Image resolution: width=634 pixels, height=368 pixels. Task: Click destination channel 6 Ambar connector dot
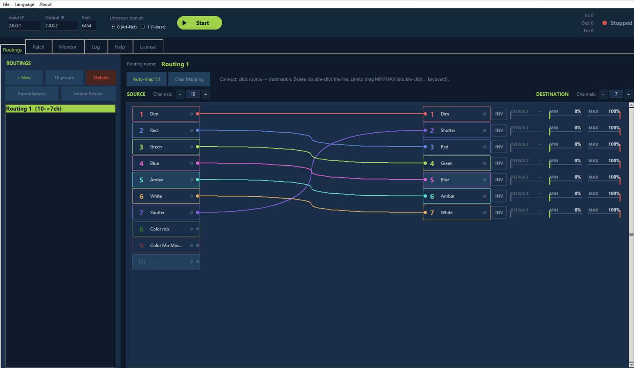[425, 196]
